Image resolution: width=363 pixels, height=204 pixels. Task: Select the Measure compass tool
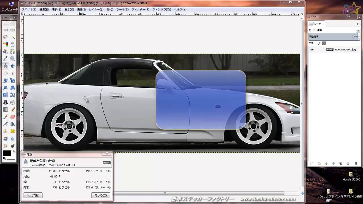[x=5, y=66]
